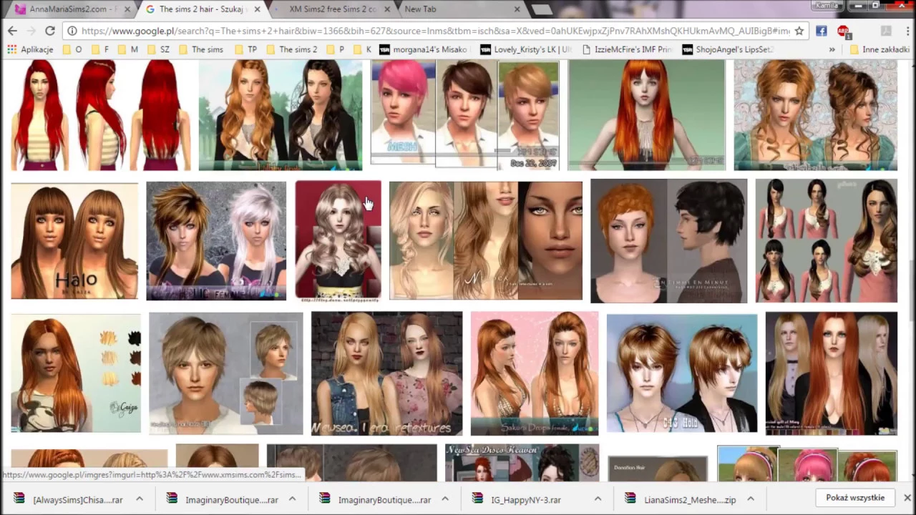The width and height of the screenshot is (916, 515).
Task: Focus the address bar URL field
Action: click(435, 31)
